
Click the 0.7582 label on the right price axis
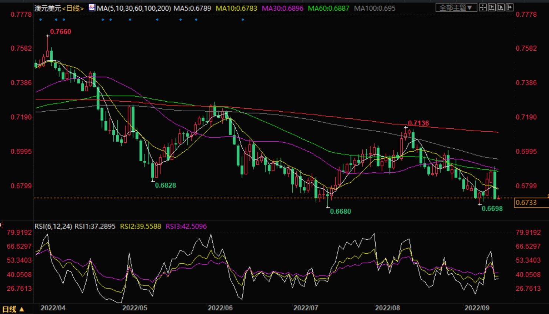tap(526, 48)
